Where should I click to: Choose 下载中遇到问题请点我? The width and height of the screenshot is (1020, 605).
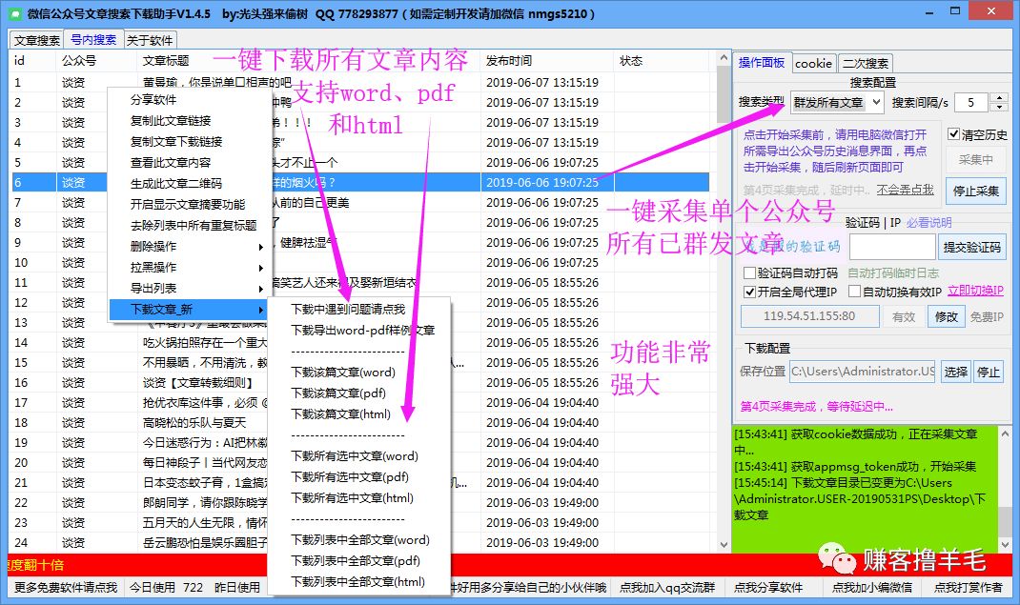tap(359, 310)
